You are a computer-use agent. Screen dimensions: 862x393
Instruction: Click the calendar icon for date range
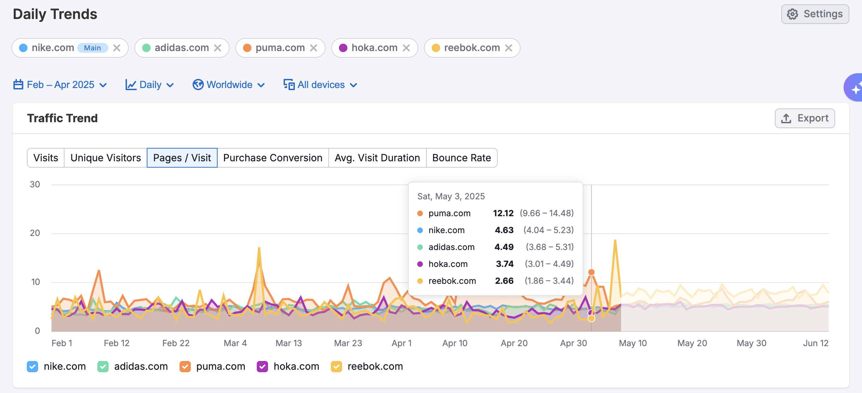click(x=18, y=85)
